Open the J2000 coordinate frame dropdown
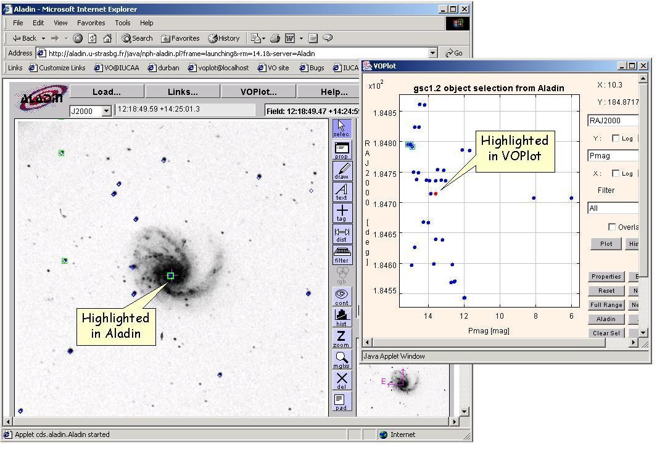This screenshot has height=453, width=665. pos(106,112)
